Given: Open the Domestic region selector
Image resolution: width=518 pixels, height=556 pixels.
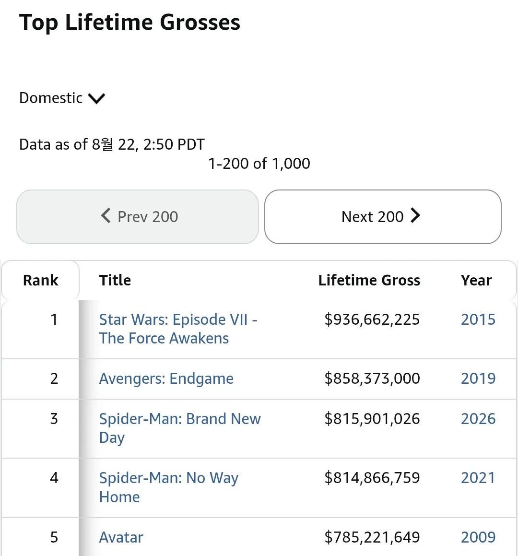Looking at the screenshot, I should 62,98.
